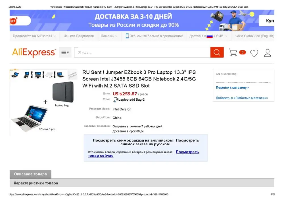Expand the Продавайте на AliExpress dropdown
Image resolution: width=284 pixels, height=201 pixels.
point(34,36)
